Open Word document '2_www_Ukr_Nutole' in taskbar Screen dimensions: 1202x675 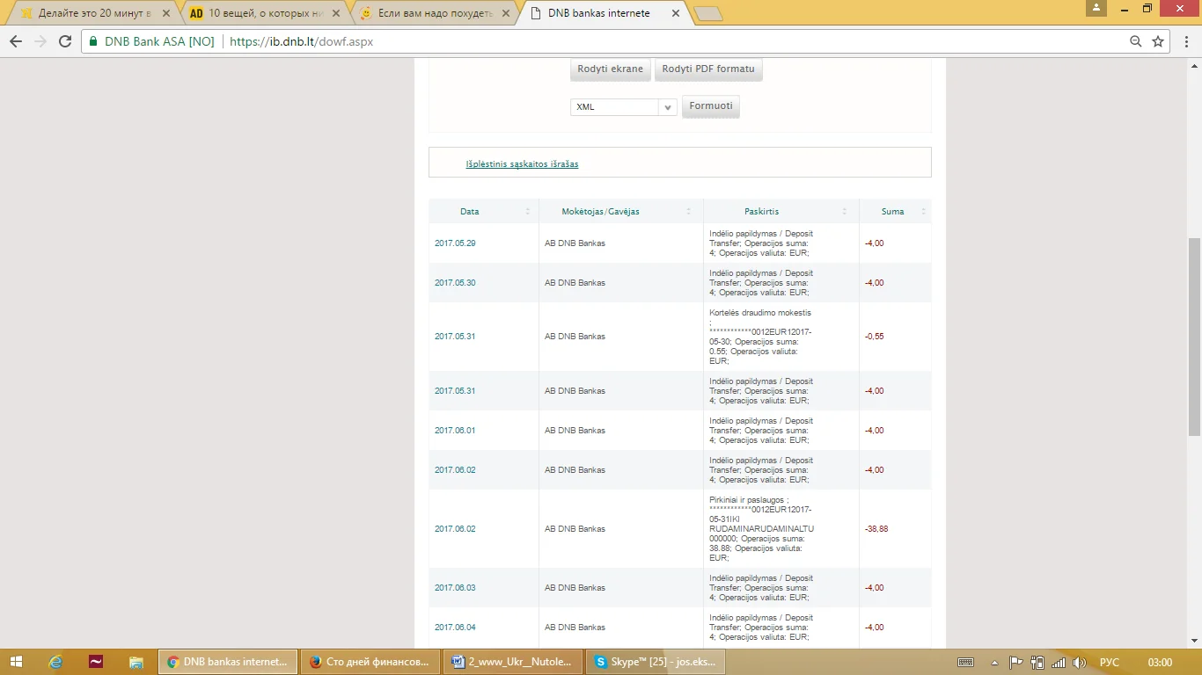(512, 662)
